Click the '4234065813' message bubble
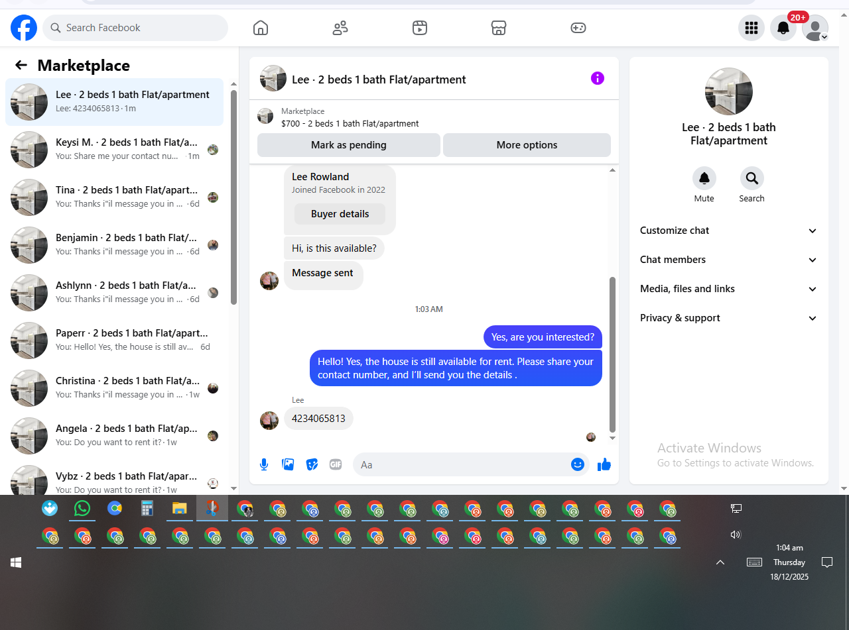This screenshot has width=849, height=630. point(318,419)
